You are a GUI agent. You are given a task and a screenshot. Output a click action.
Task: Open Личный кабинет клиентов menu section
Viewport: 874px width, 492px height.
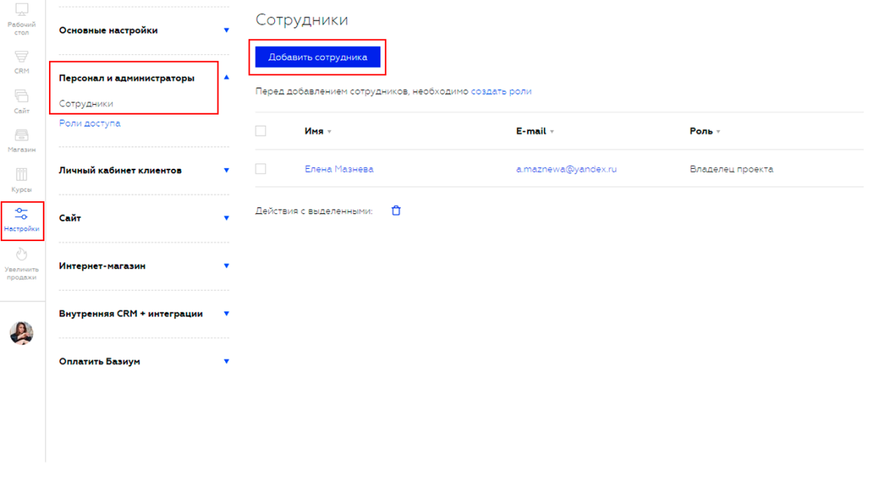pyautogui.click(x=121, y=170)
